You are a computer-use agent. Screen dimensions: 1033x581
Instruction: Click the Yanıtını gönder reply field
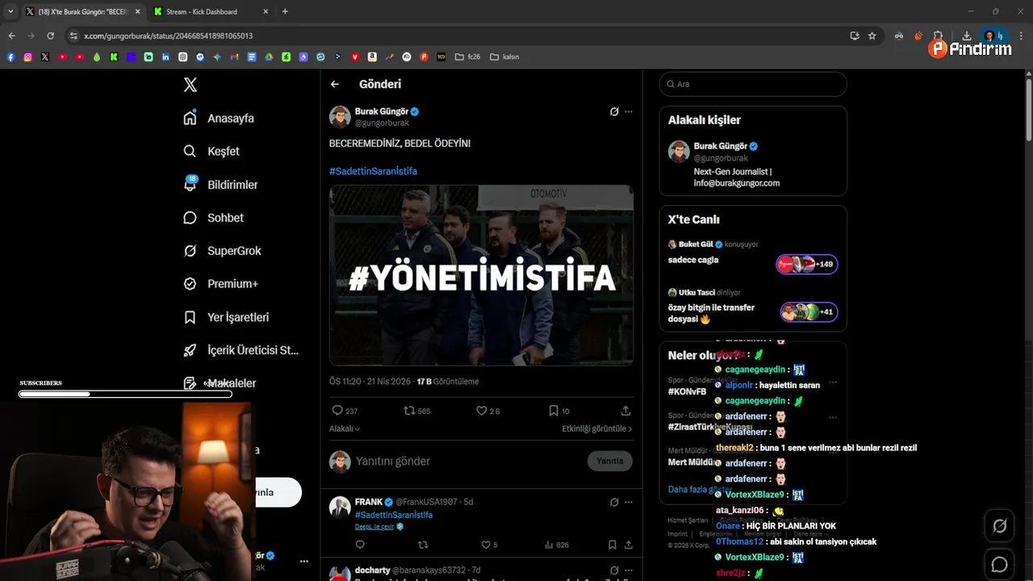click(468, 461)
